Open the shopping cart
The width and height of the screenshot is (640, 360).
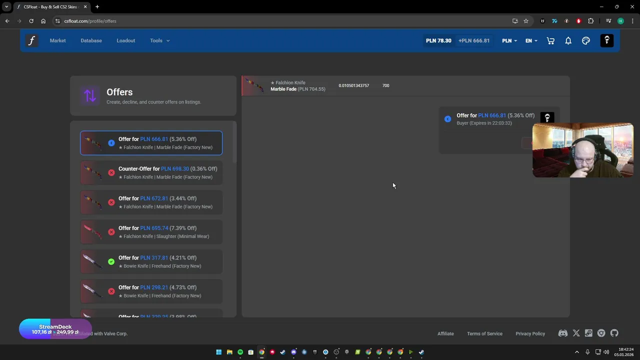coord(550,40)
